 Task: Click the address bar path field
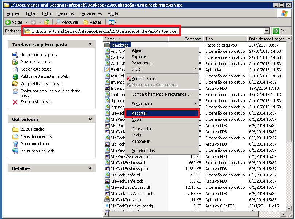146,31
